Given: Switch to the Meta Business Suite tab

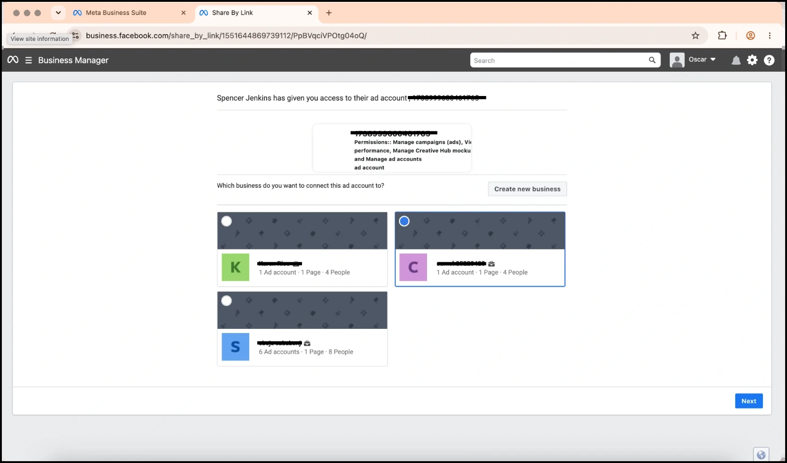Looking at the screenshot, I should pyautogui.click(x=130, y=13).
